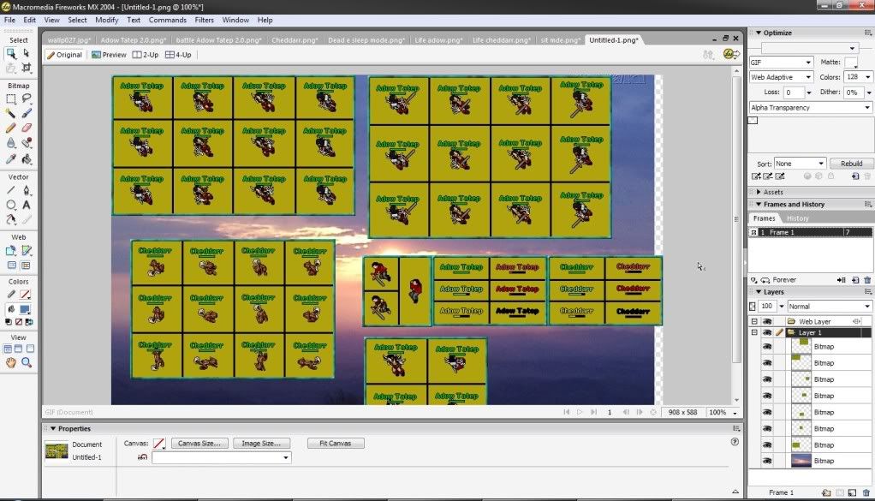The image size is (875, 501).
Task: Hide the sunset background Bitmap layer
Action: [x=766, y=462]
